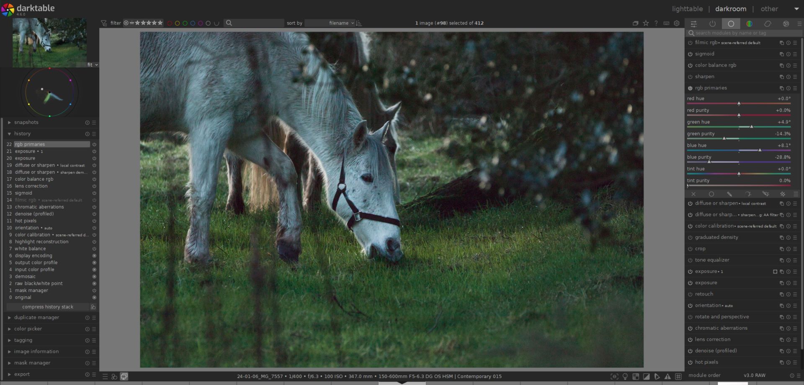Expand the duplicate manager panel
Image resolution: width=804 pixels, height=385 pixels.
9,318
